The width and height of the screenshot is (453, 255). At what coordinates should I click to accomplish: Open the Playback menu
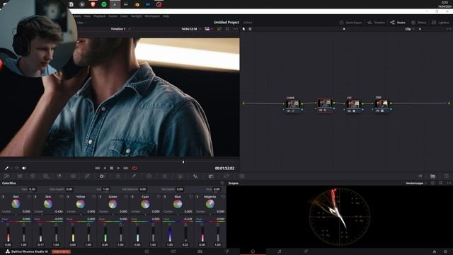(x=100, y=16)
